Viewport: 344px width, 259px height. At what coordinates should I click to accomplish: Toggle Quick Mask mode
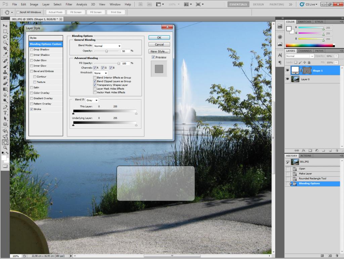pyautogui.click(x=5, y=166)
